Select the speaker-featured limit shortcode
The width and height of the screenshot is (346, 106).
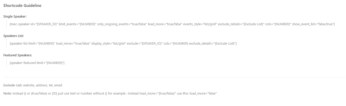coord(37,63)
